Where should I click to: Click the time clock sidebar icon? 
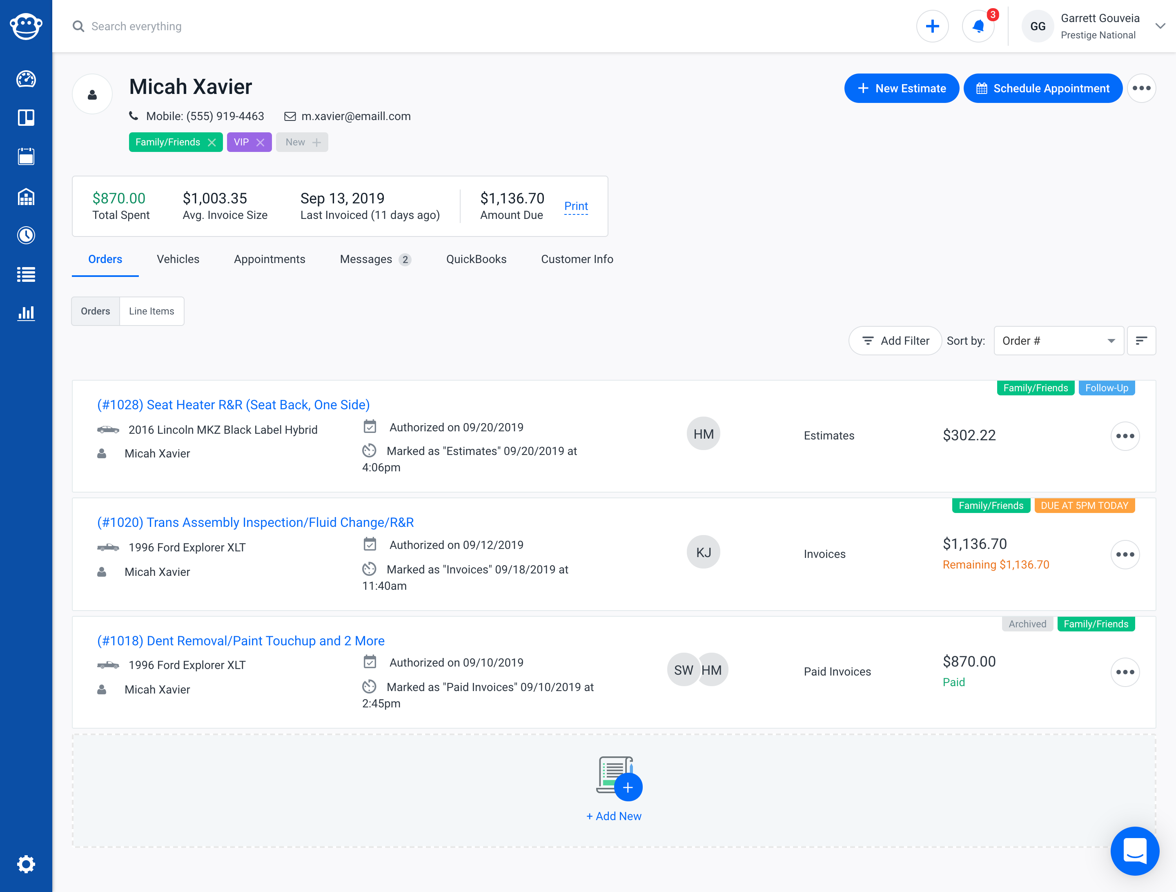25,235
